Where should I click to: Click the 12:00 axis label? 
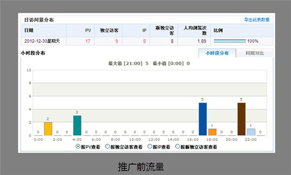pyautogui.click(x=154, y=140)
